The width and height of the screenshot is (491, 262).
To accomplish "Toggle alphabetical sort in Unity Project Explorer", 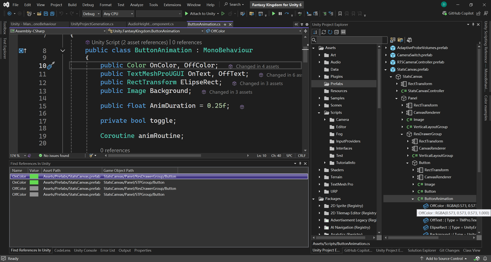I will (315, 32).
